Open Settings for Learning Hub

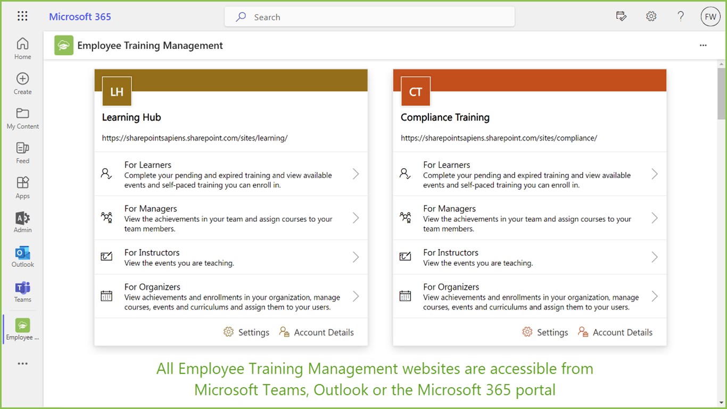246,332
